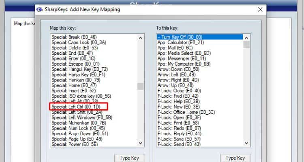This screenshot has width=304, height=162.
Task: Select 'Arrow: Right (E0_4D)' target key
Action: (x=178, y=80)
